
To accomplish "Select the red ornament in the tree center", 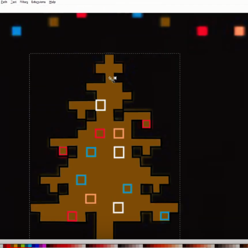I will point(100,134).
